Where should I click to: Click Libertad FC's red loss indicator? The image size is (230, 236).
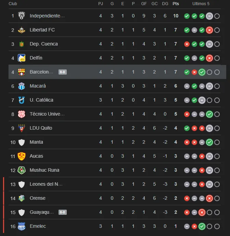(209, 30)
